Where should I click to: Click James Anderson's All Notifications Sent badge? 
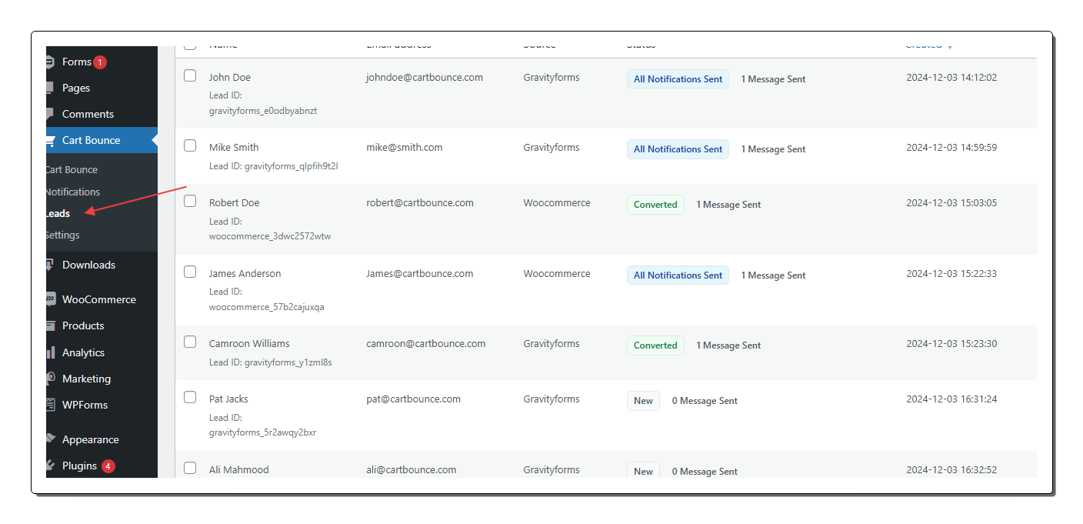coord(678,275)
